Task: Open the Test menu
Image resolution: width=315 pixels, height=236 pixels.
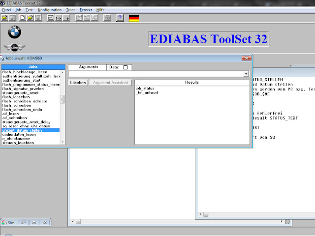Action: coord(29,10)
